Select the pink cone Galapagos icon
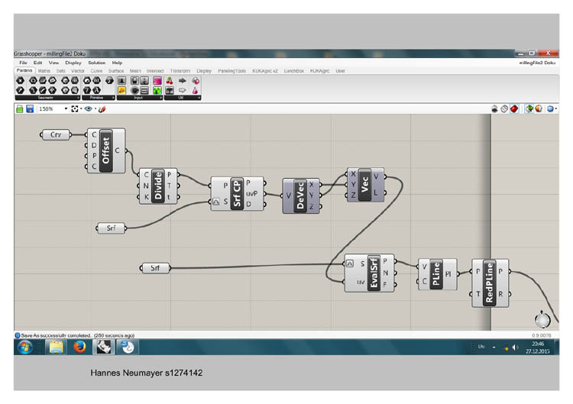Image resolution: width=573 pixels, height=404 pixels. pyautogui.click(x=195, y=90)
